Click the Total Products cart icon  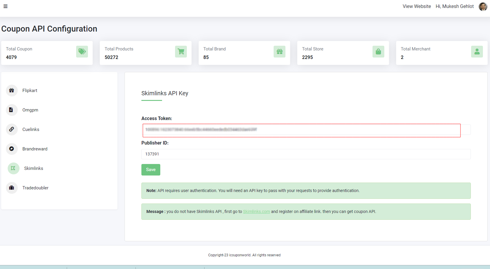(x=181, y=52)
